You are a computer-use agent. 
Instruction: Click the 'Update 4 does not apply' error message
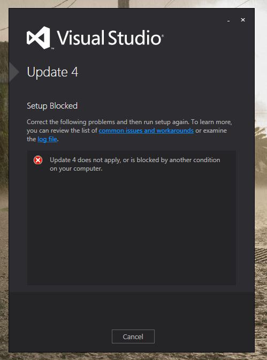point(135,164)
